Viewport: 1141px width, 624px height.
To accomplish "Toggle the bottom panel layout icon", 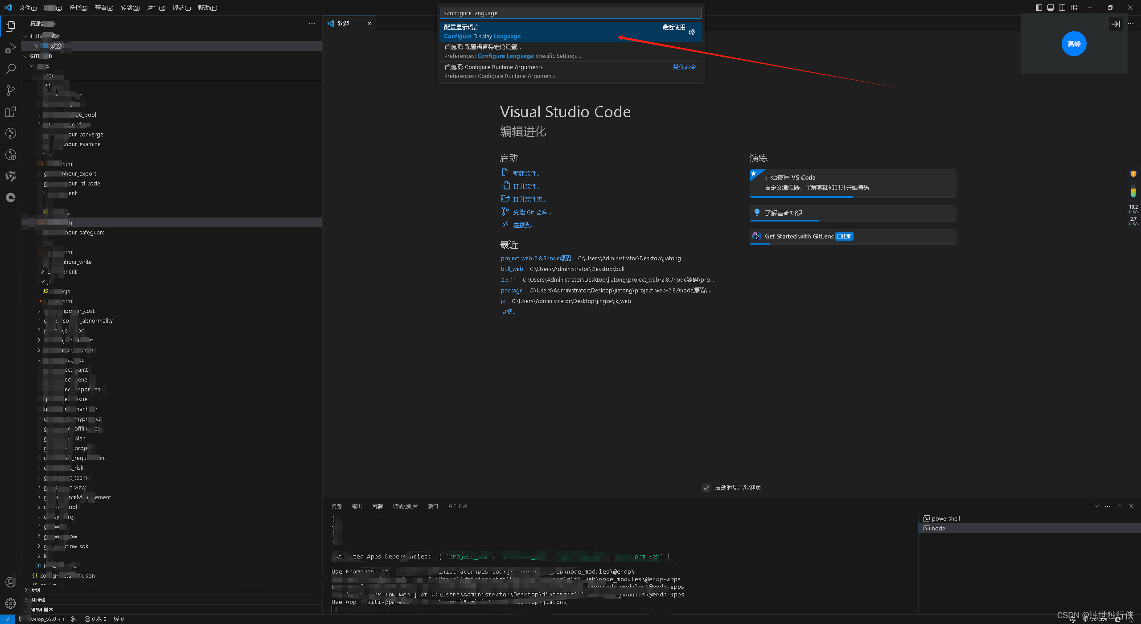I will 1051,8.
